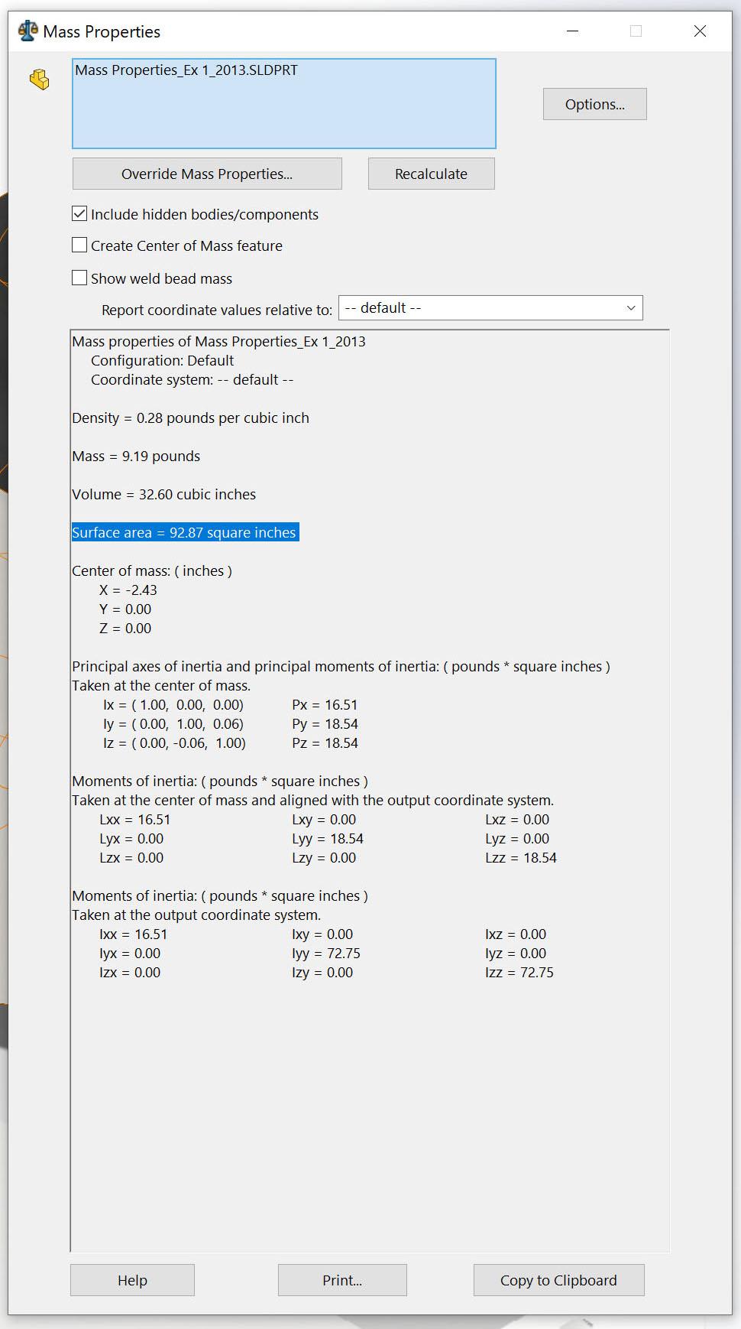The height and width of the screenshot is (1329, 741).
Task: Enable Show weld bead mass checkbox
Action: 79,278
